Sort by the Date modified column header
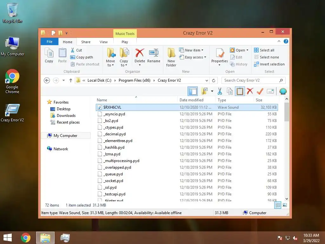The height and width of the screenshot is (244, 325). (x=196, y=100)
